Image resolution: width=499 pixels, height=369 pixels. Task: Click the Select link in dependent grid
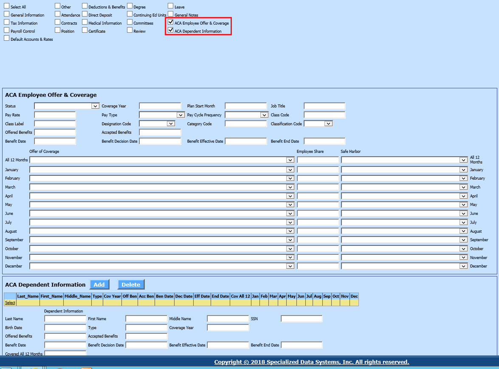pyautogui.click(x=10, y=303)
